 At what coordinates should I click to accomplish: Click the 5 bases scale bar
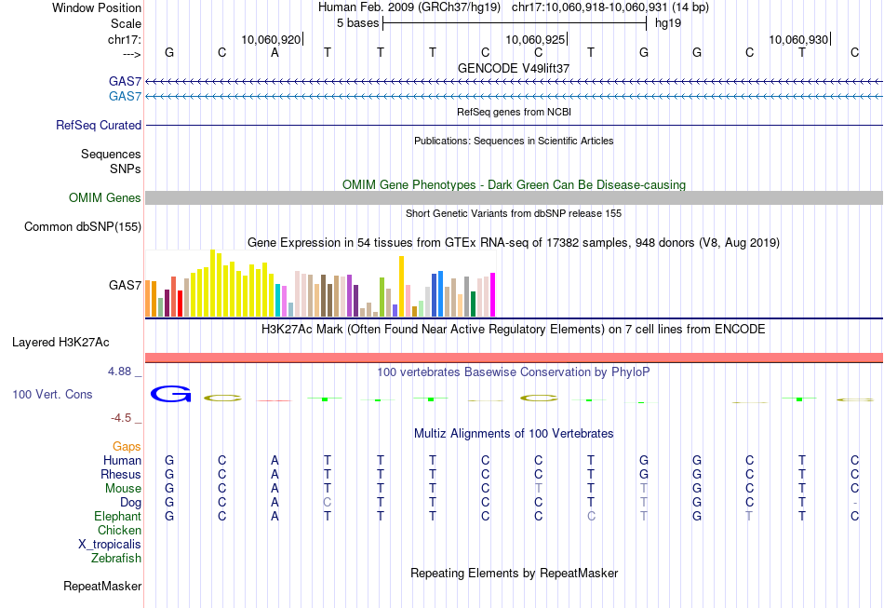coord(515,23)
